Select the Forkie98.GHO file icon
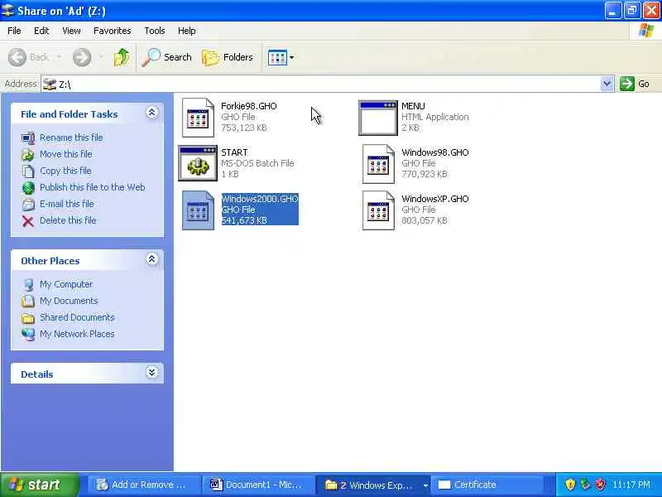This screenshot has width=662, height=497. click(x=198, y=118)
